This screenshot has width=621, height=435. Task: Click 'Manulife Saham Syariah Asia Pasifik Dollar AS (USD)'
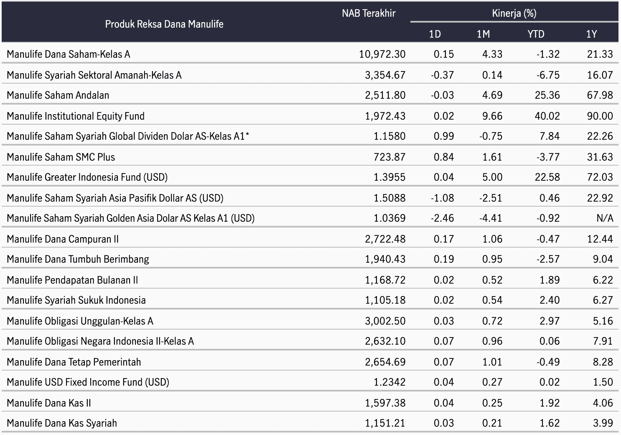click(x=115, y=198)
